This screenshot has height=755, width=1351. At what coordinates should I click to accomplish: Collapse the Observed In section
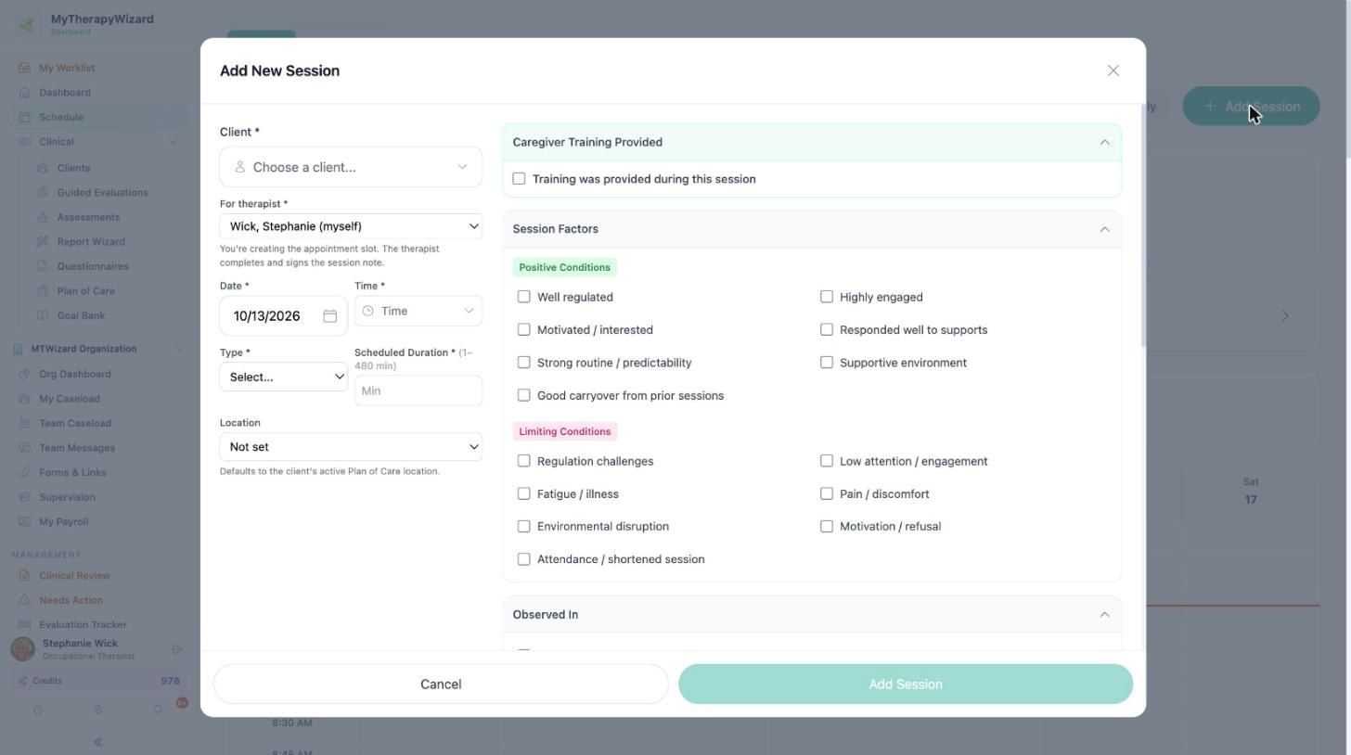click(1104, 615)
